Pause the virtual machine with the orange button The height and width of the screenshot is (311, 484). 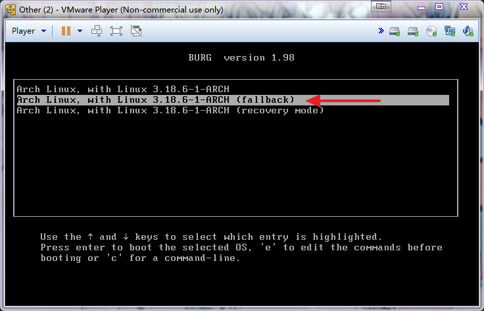66,31
